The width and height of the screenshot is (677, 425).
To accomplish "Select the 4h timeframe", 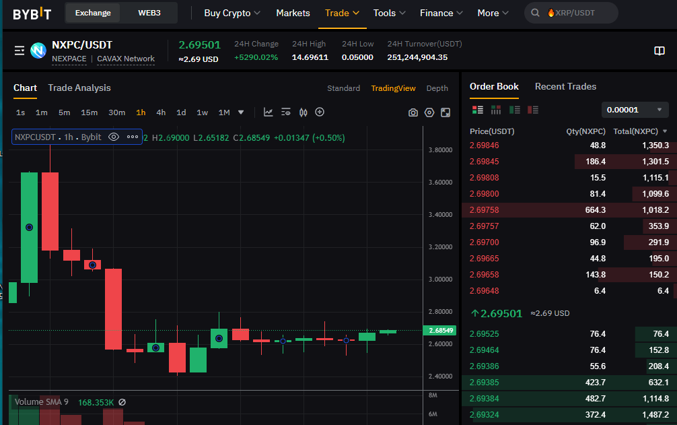I will (x=161, y=112).
